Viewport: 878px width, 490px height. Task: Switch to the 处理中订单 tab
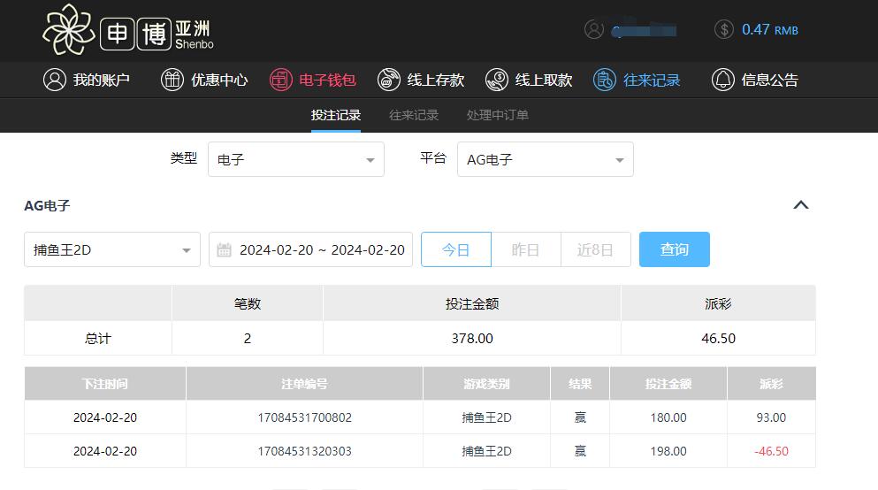tap(498, 115)
